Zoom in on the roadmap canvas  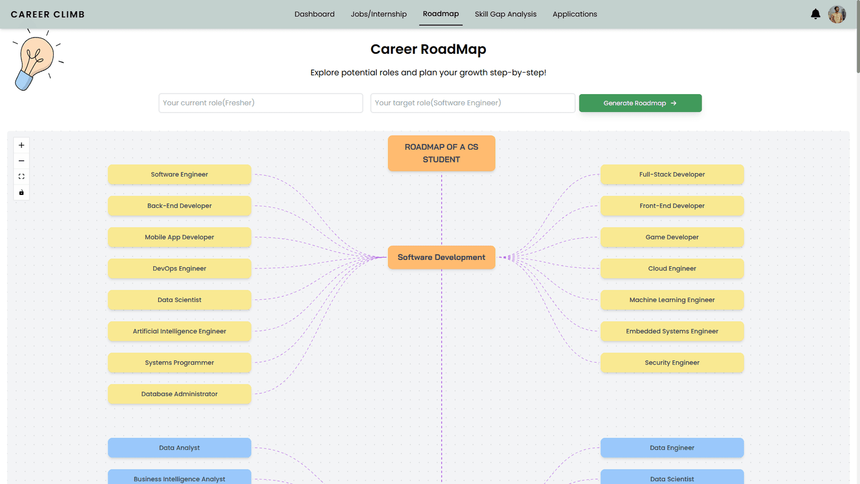[x=21, y=145]
